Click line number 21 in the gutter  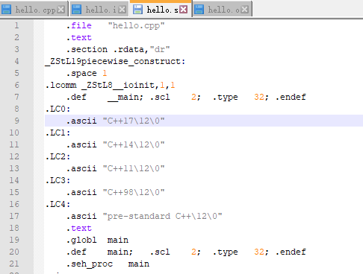[x=14, y=264]
